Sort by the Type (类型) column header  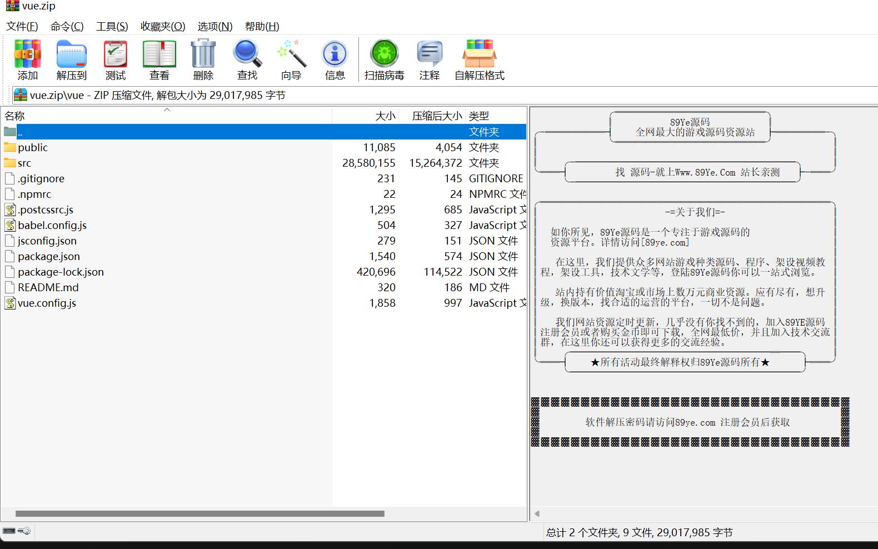(x=496, y=116)
